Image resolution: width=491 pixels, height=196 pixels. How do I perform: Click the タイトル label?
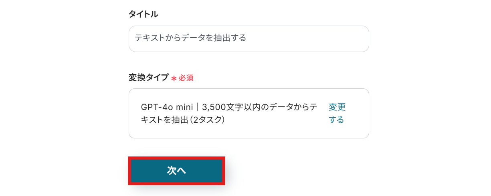(143, 14)
